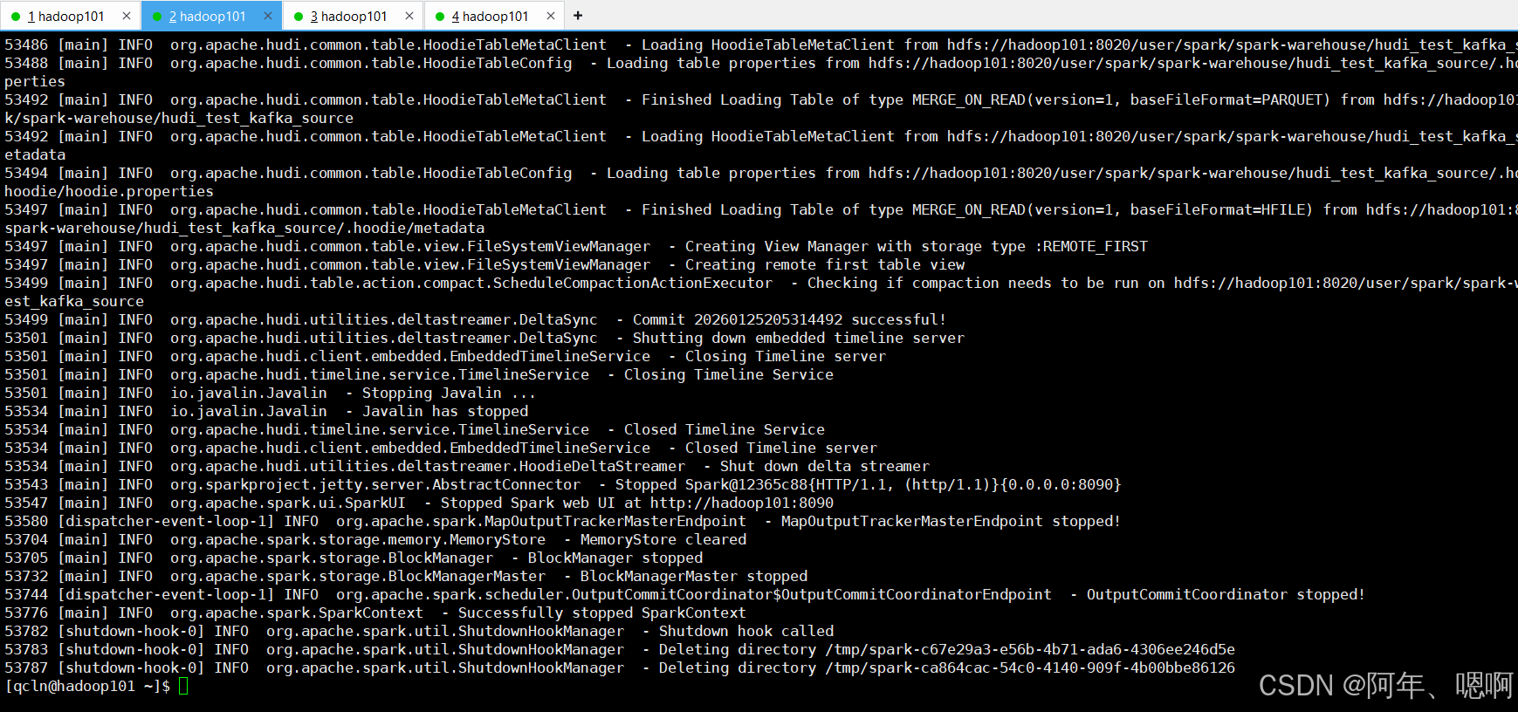Click the '53488' log timestamp
Image resolution: width=1518 pixels, height=712 pixels.
(x=26, y=63)
